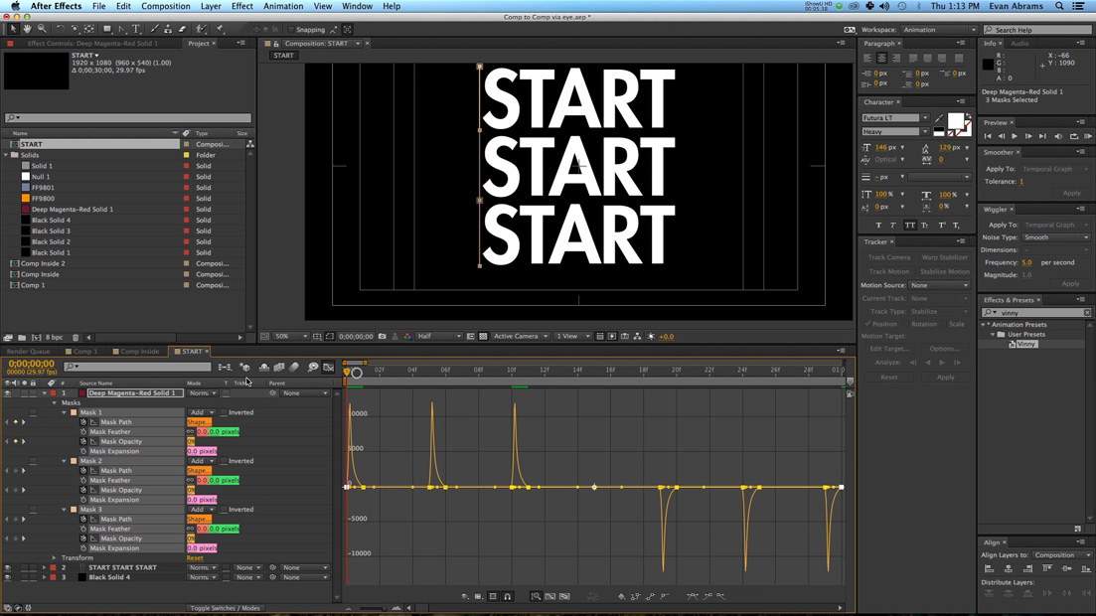
Task: Toggle Snapping checkbox in toolbar
Action: tap(291, 30)
